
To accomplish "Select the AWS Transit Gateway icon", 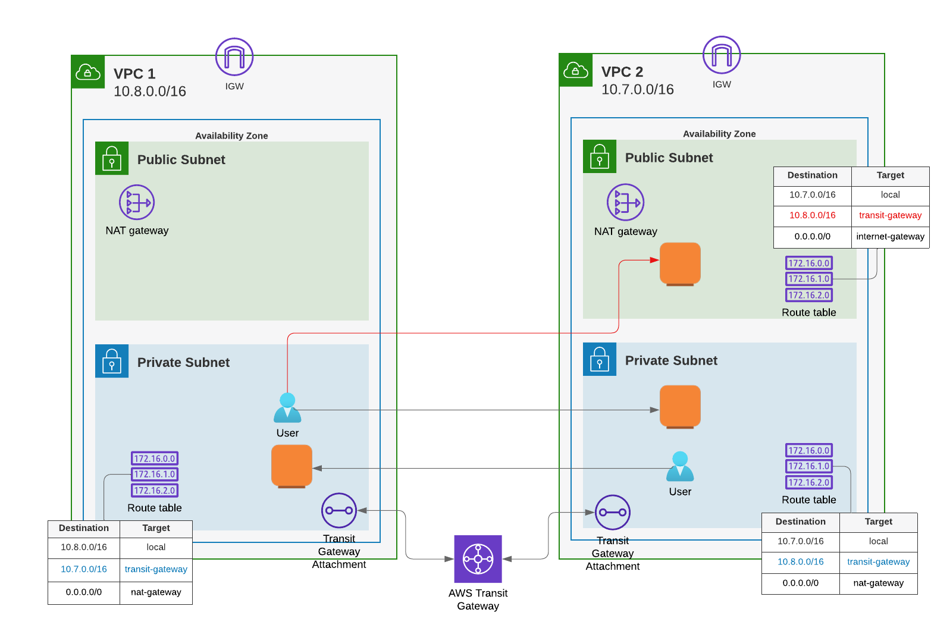I will click(478, 559).
